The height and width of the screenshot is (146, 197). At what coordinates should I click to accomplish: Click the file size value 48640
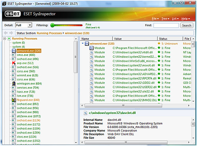111,138
